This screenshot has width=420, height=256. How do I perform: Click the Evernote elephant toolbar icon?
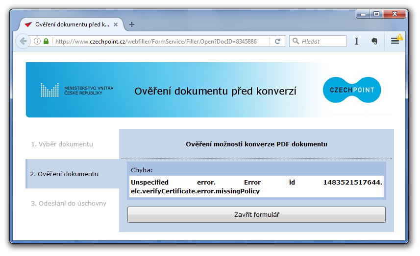tap(374, 41)
